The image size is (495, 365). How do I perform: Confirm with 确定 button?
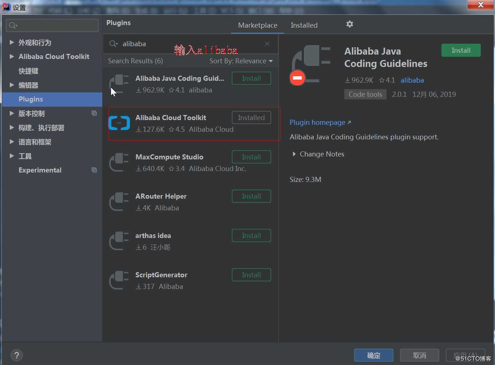374,356
